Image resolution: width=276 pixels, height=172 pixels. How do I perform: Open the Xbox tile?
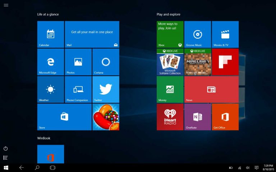tap(170, 34)
